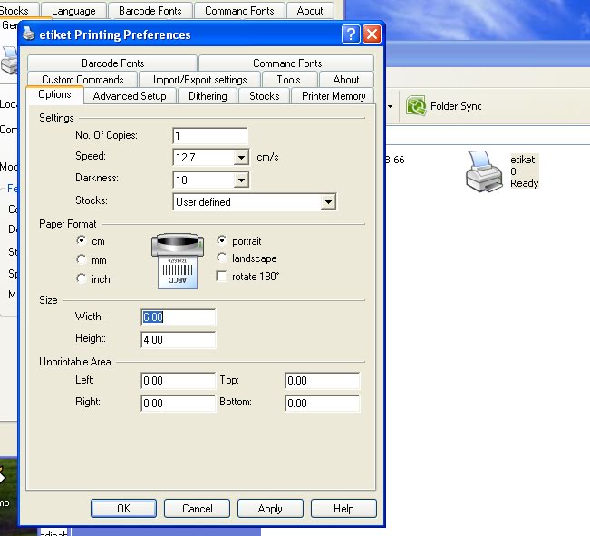Click the barcode label printer preview image
The image size is (590, 536).
[178, 261]
